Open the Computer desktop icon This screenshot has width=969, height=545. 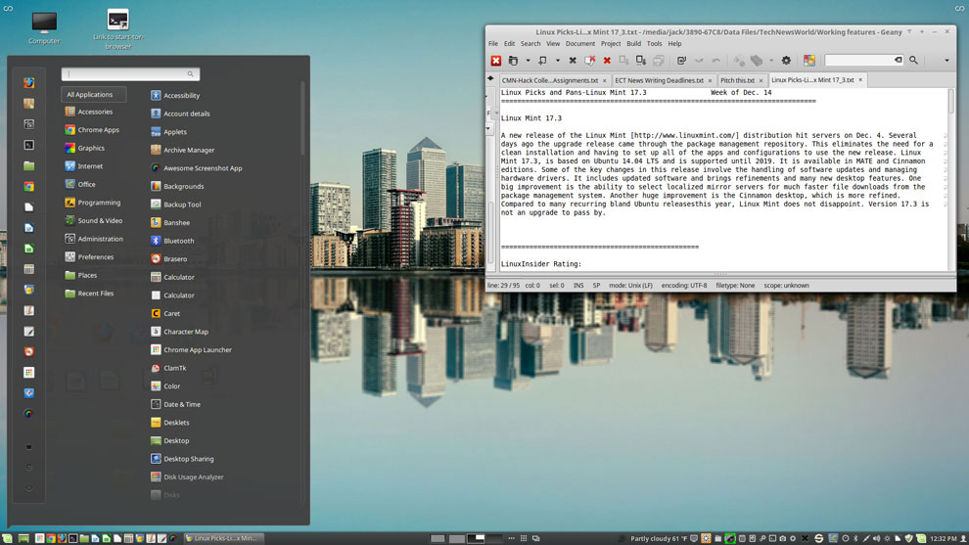(44, 28)
